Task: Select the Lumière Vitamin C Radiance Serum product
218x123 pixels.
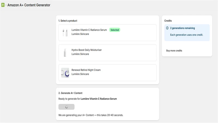Action: (x=107, y=33)
